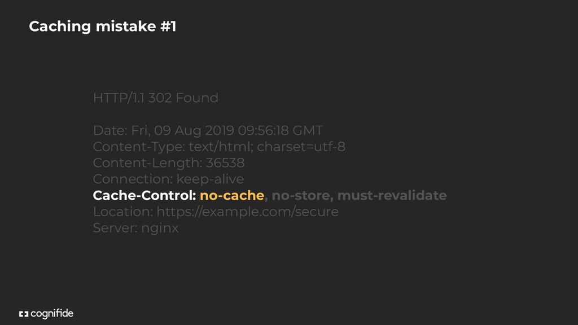Image resolution: width=578 pixels, height=325 pixels.
Task: Click the Content-Length 36538 line
Action: [x=169, y=163]
